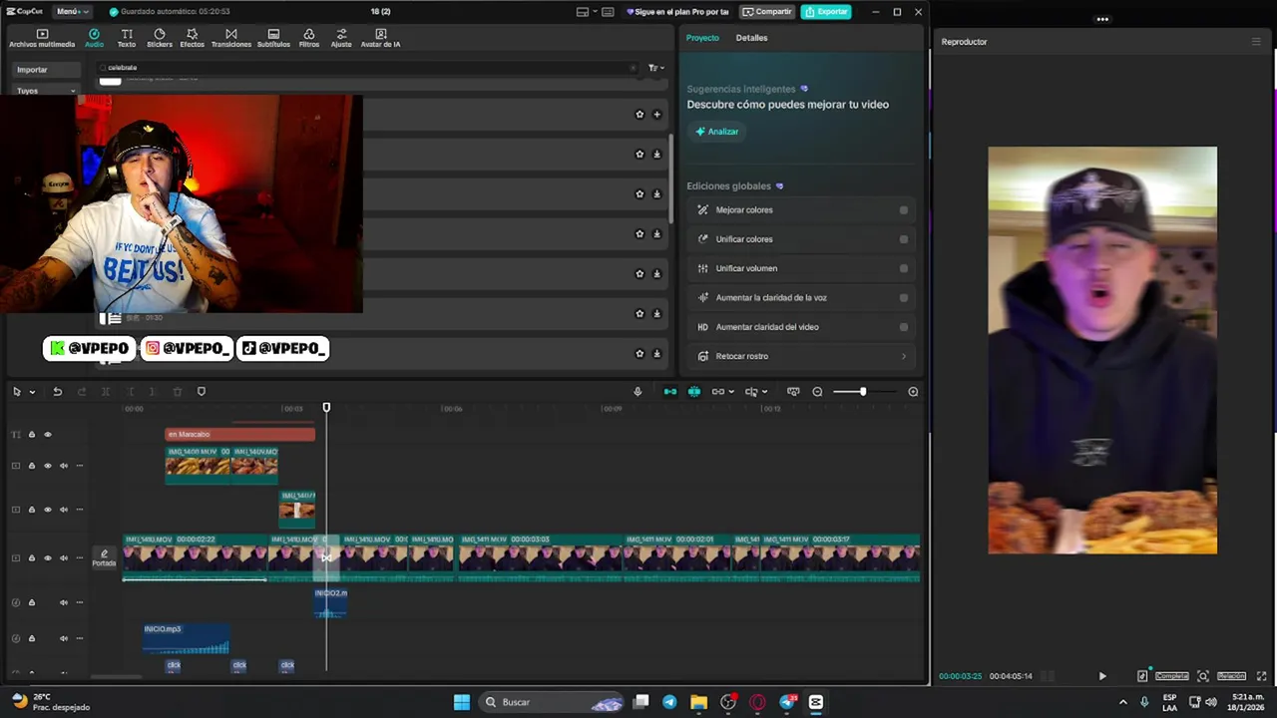Toggle Unificar volumen option
This screenshot has height=718, width=1277.
904,268
